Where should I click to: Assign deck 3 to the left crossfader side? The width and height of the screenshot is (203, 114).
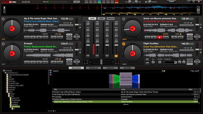(85, 63)
